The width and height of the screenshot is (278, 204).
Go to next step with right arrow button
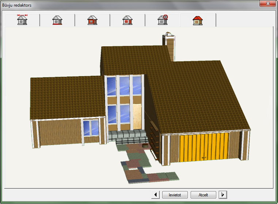coord(223,195)
